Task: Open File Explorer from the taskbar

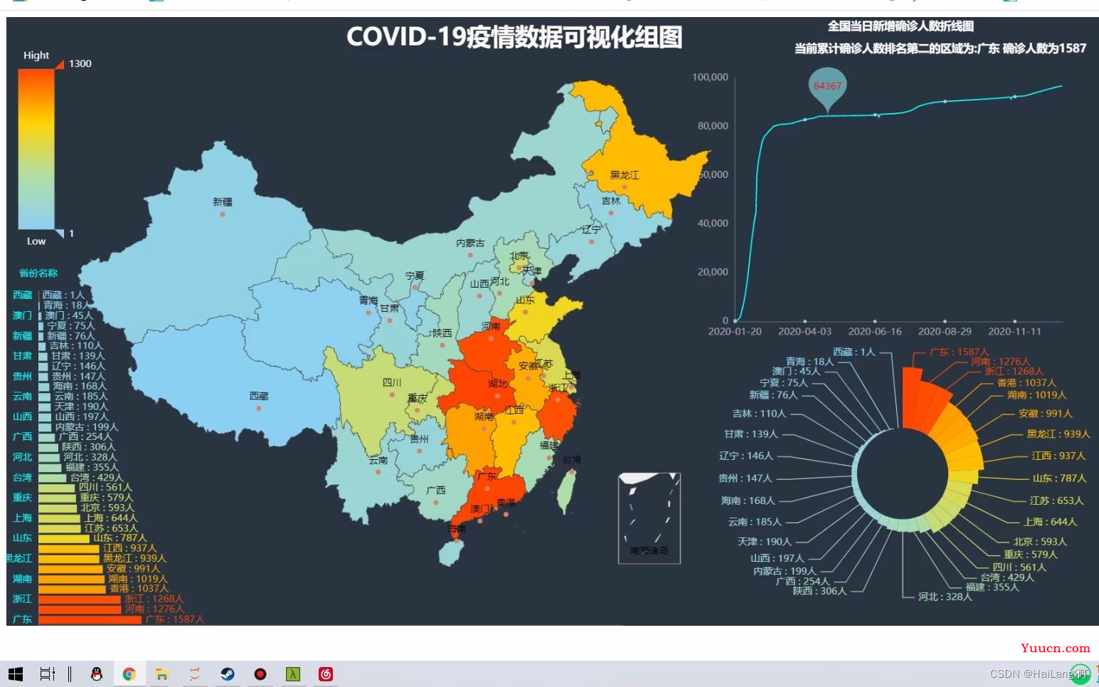Action: [x=161, y=674]
